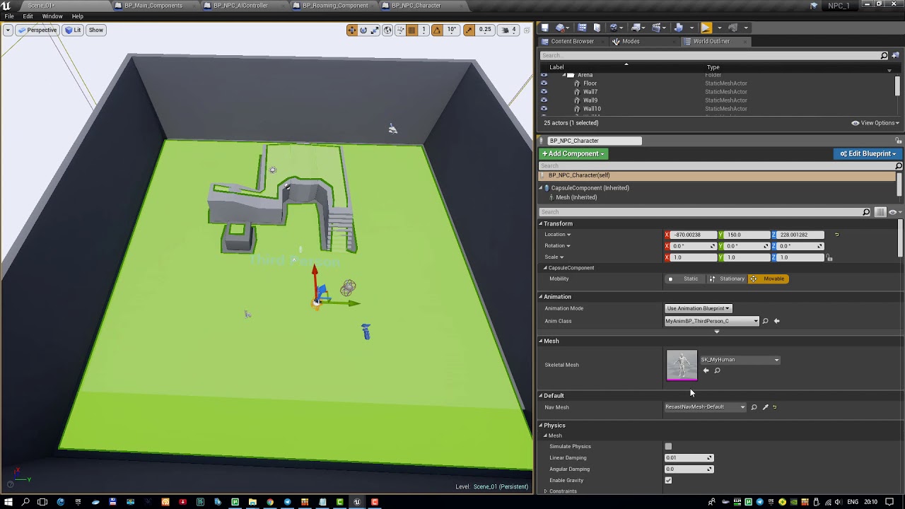Screen dimensions: 905x509
Task: Expand the Constraints subsection
Action: 546,491
